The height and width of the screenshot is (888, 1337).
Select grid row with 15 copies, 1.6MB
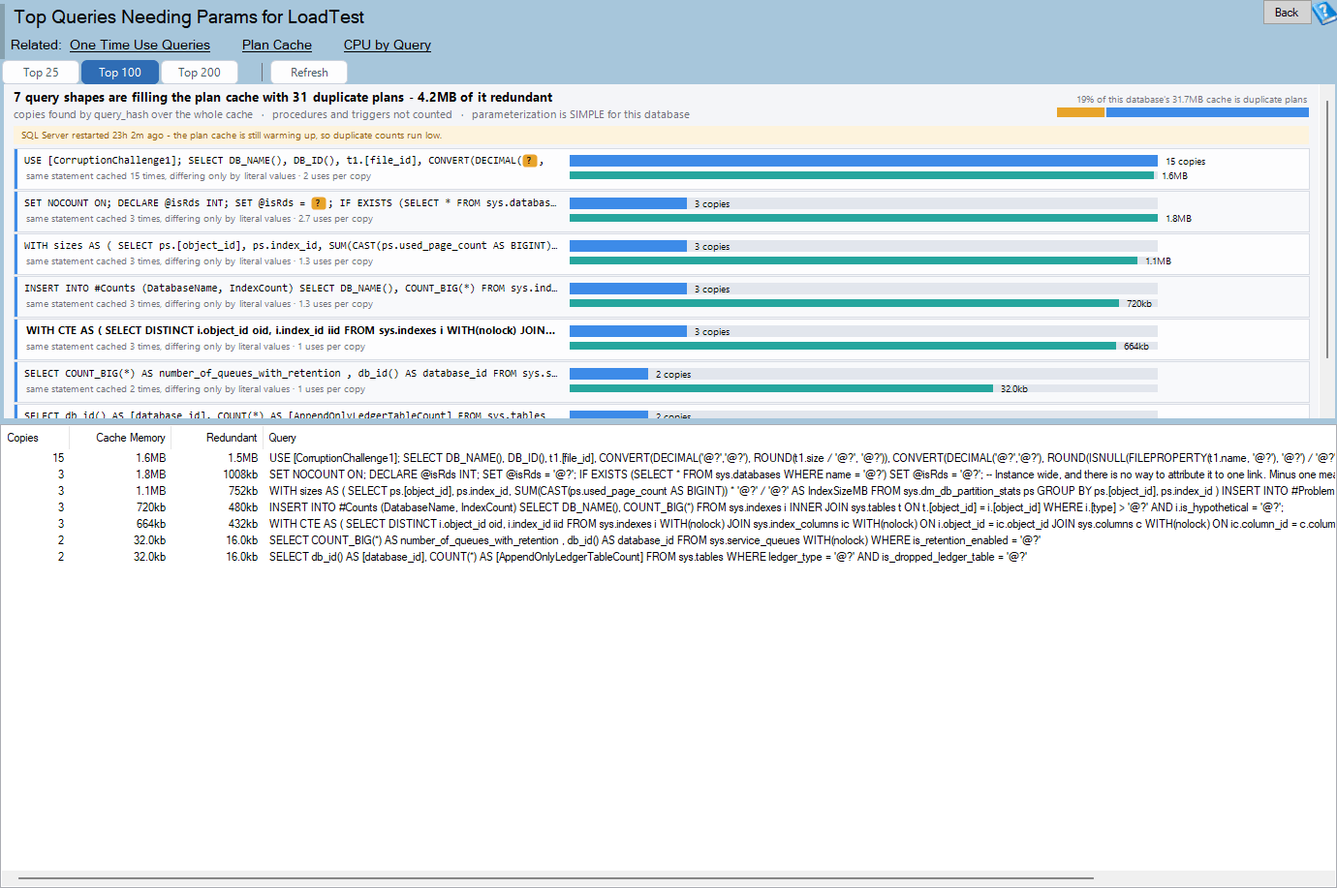pos(668,458)
